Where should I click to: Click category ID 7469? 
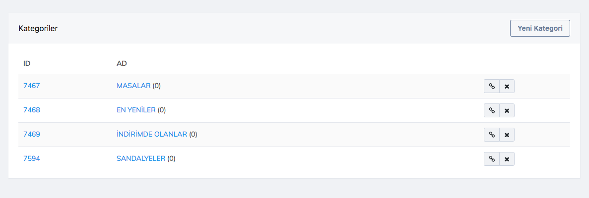coord(32,134)
